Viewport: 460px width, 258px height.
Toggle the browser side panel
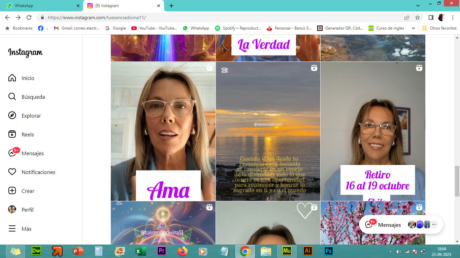pos(431,17)
